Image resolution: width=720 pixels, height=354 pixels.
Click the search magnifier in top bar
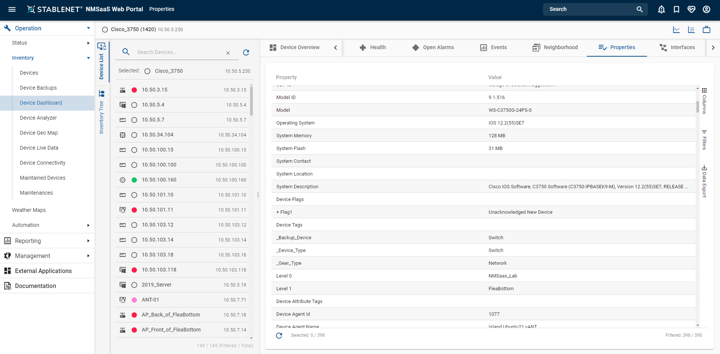[x=640, y=9]
